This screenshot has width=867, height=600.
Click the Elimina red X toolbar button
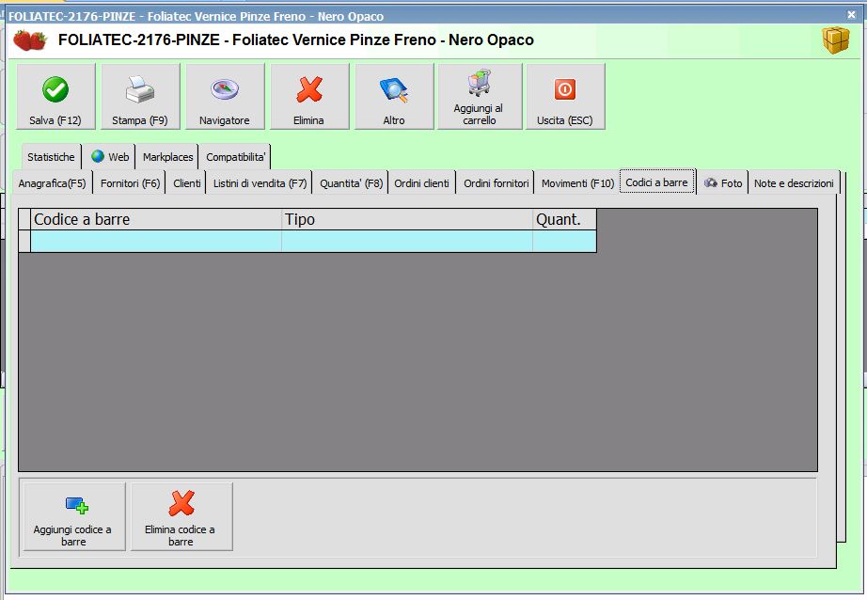coord(309,96)
